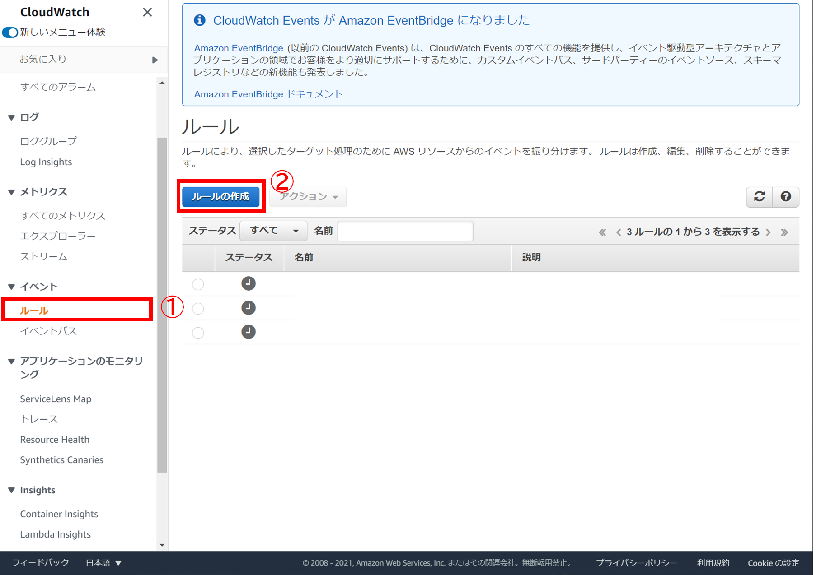Open the アクション dropdown
The width and height of the screenshot is (835, 575).
pyautogui.click(x=308, y=197)
